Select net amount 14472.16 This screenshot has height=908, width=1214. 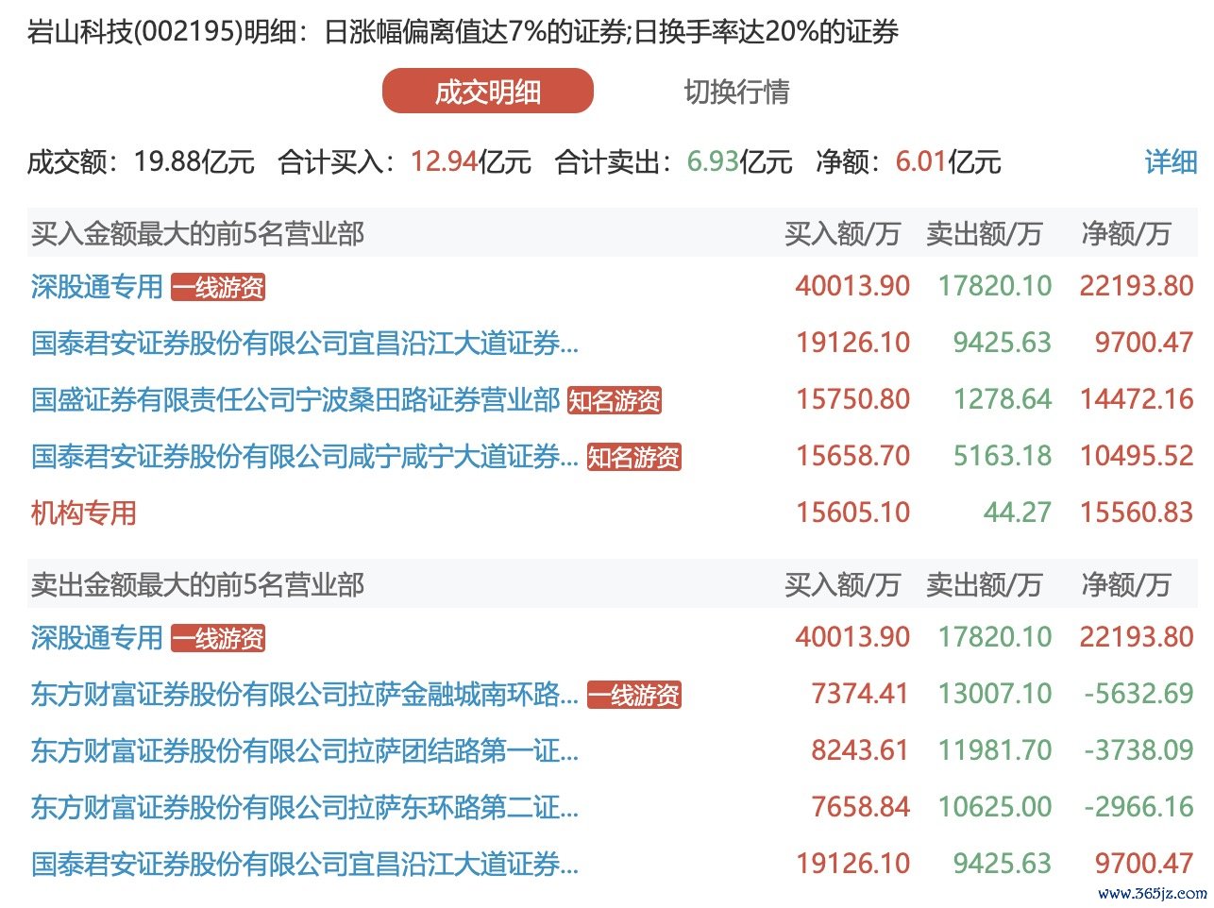1137,399
